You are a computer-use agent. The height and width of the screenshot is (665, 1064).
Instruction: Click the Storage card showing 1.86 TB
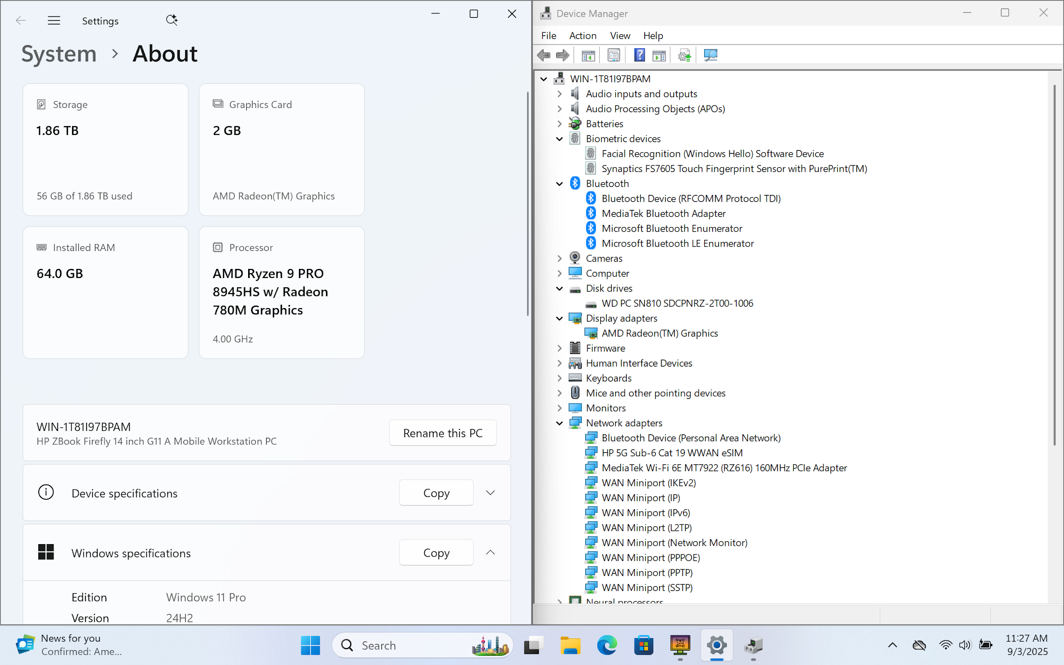coord(105,149)
